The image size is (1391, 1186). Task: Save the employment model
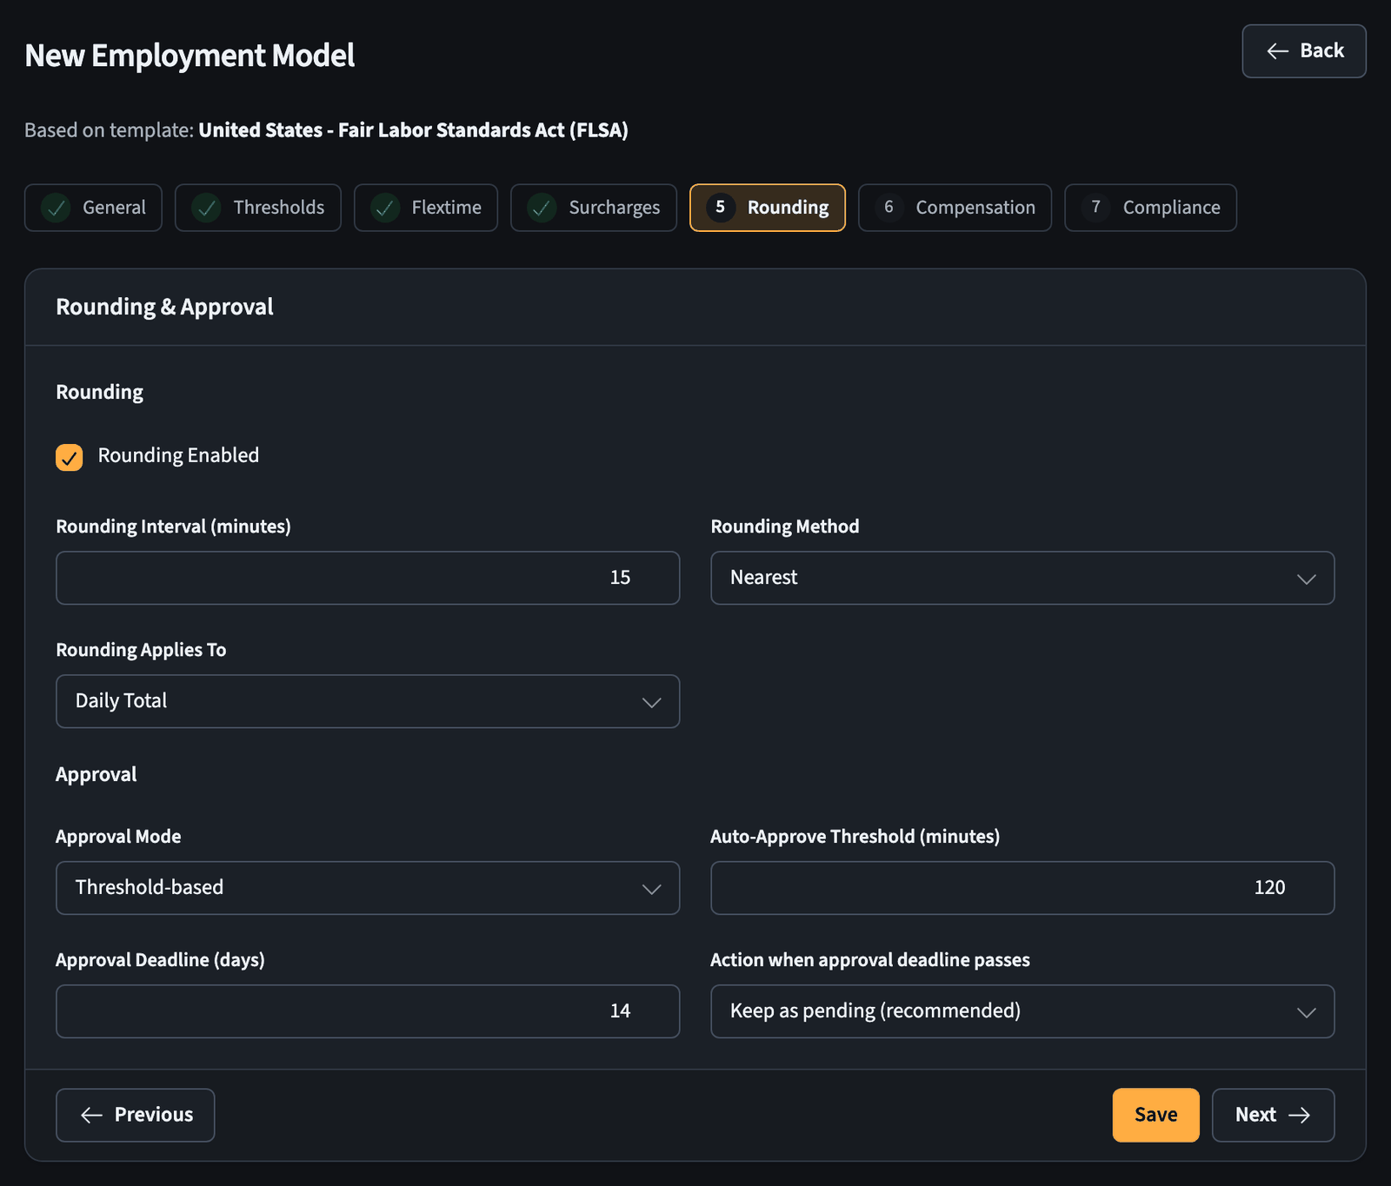pyautogui.click(x=1156, y=1115)
